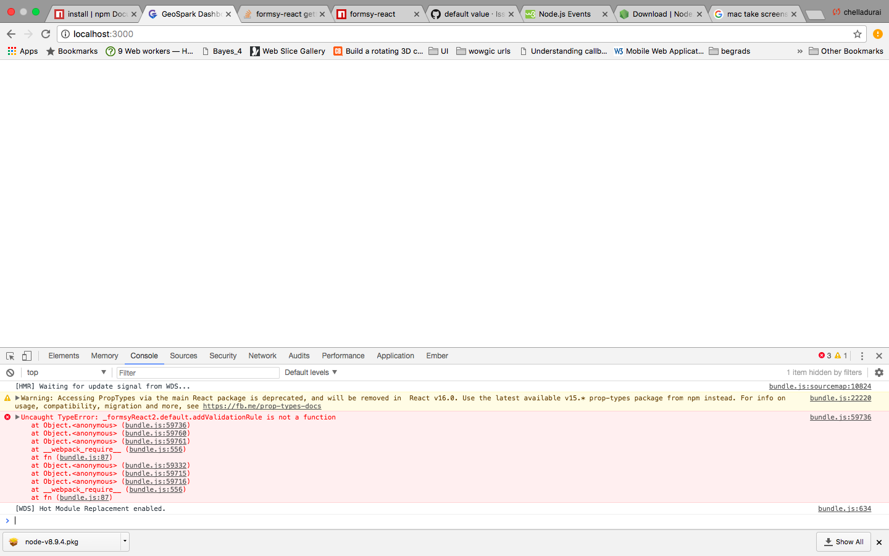Viewport: 889px width, 556px height.
Task: Open DevTools three-dot customize menu
Action: pos(862,356)
